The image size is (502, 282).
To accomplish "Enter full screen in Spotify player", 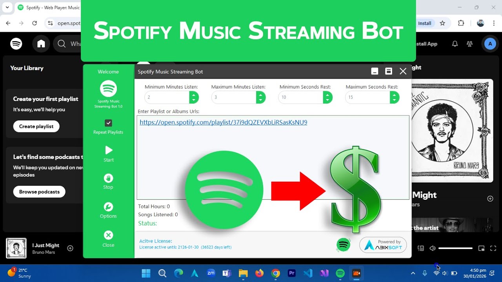I will [x=493, y=248].
